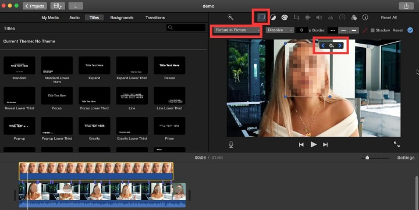Select the Pop-up title thumbnail
419x210 pixels.
19,126
